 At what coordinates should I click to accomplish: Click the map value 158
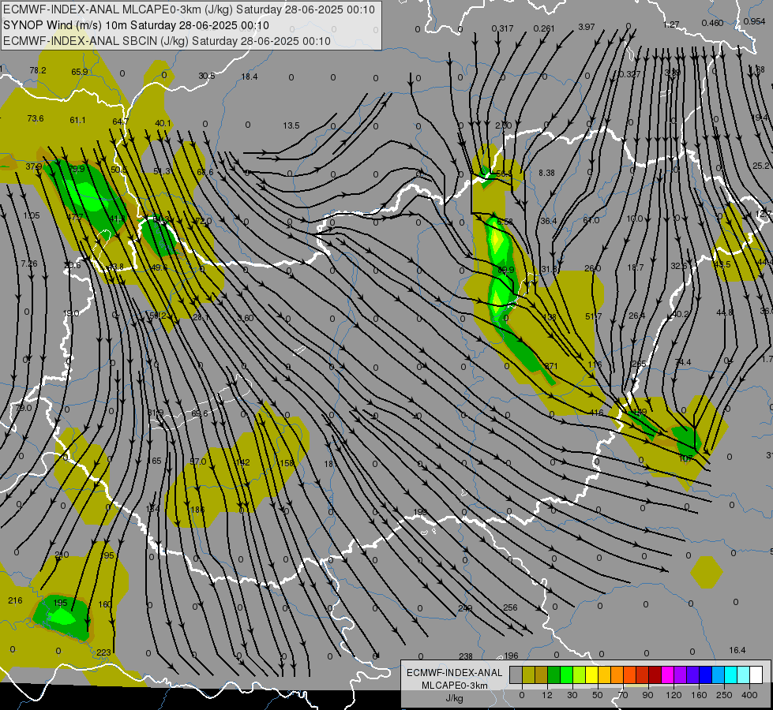pyautogui.click(x=287, y=462)
